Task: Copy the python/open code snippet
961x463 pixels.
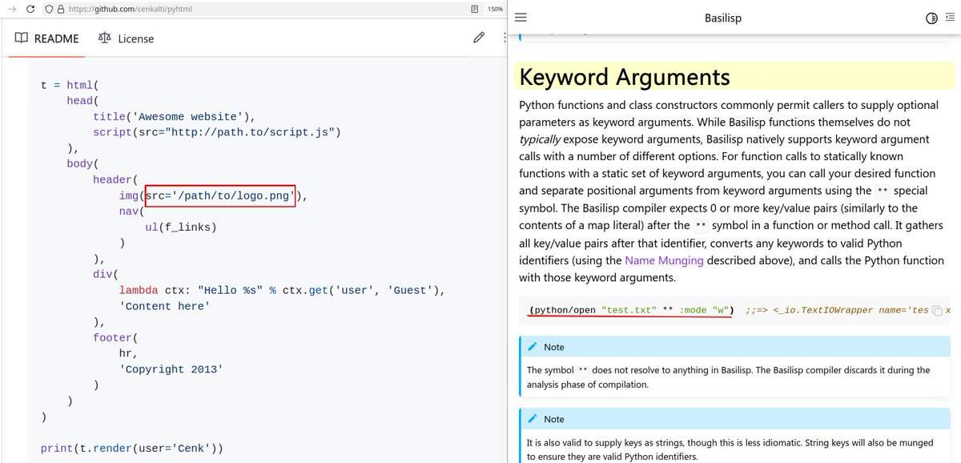Action: click(936, 310)
